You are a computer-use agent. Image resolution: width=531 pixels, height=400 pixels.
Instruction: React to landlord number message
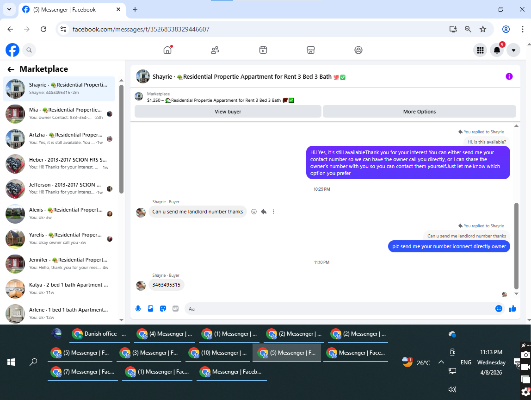254,212
